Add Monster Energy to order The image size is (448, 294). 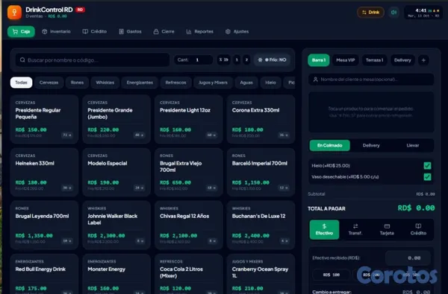click(x=116, y=274)
